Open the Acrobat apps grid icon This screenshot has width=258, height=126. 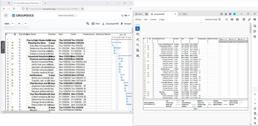pyautogui.click(x=230, y=14)
